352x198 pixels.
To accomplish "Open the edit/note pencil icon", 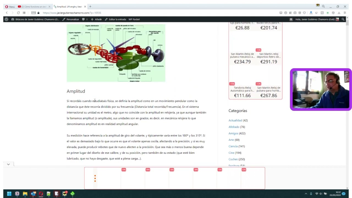I will [x=290, y=13].
